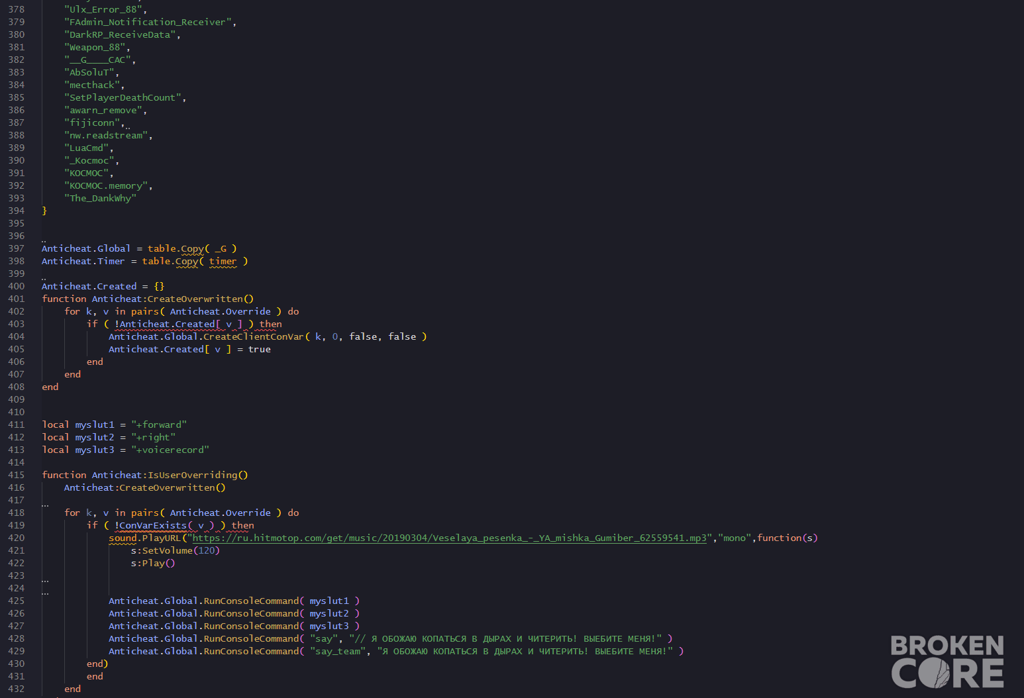The image size is (1024, 698).
Task: Click the Anticheat.Timer assignment line
Action: [x=145, y=261]
